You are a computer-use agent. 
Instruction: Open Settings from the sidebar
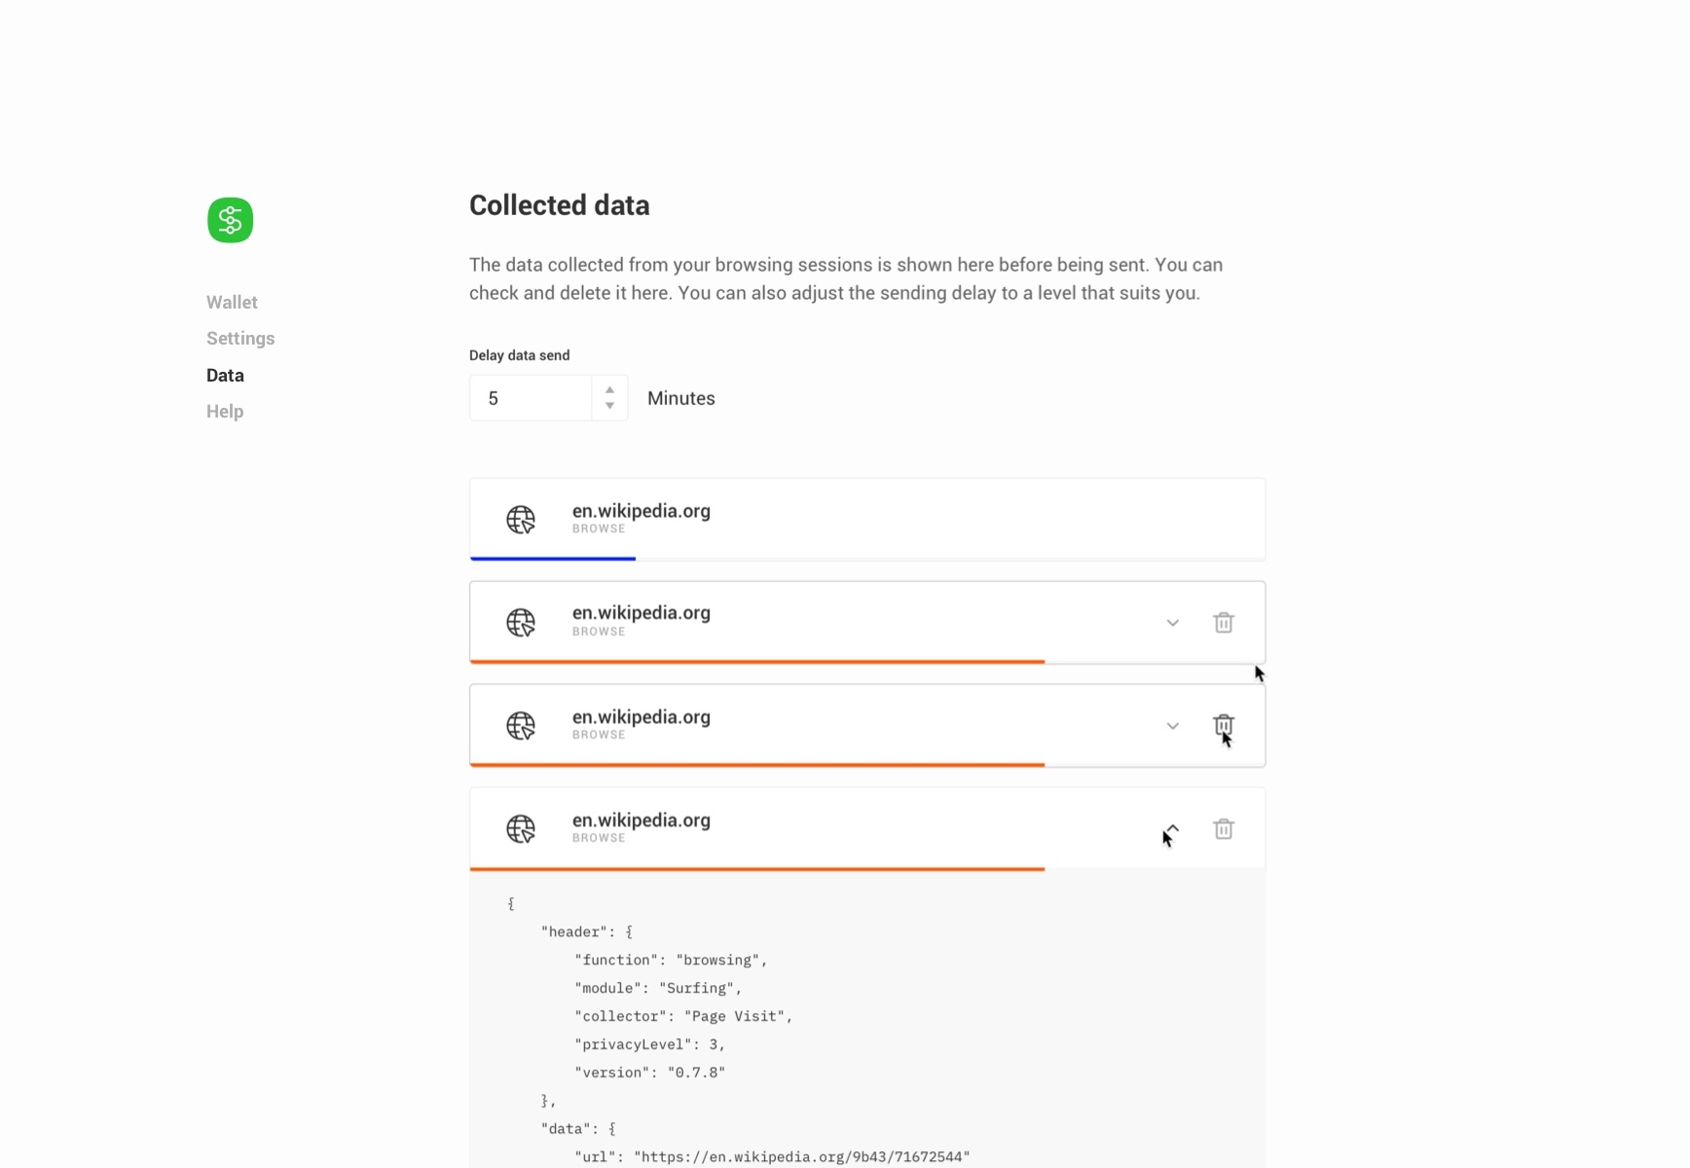click(x=239, y=338)
